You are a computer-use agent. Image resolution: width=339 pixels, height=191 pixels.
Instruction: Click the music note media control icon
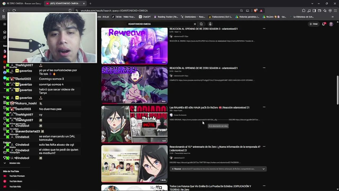309,11
